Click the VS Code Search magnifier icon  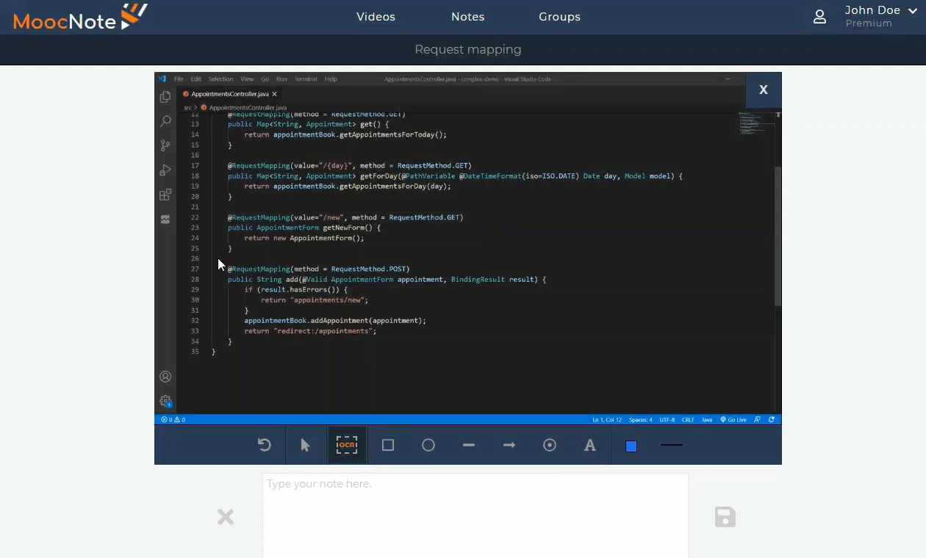[x=165, y=121]
